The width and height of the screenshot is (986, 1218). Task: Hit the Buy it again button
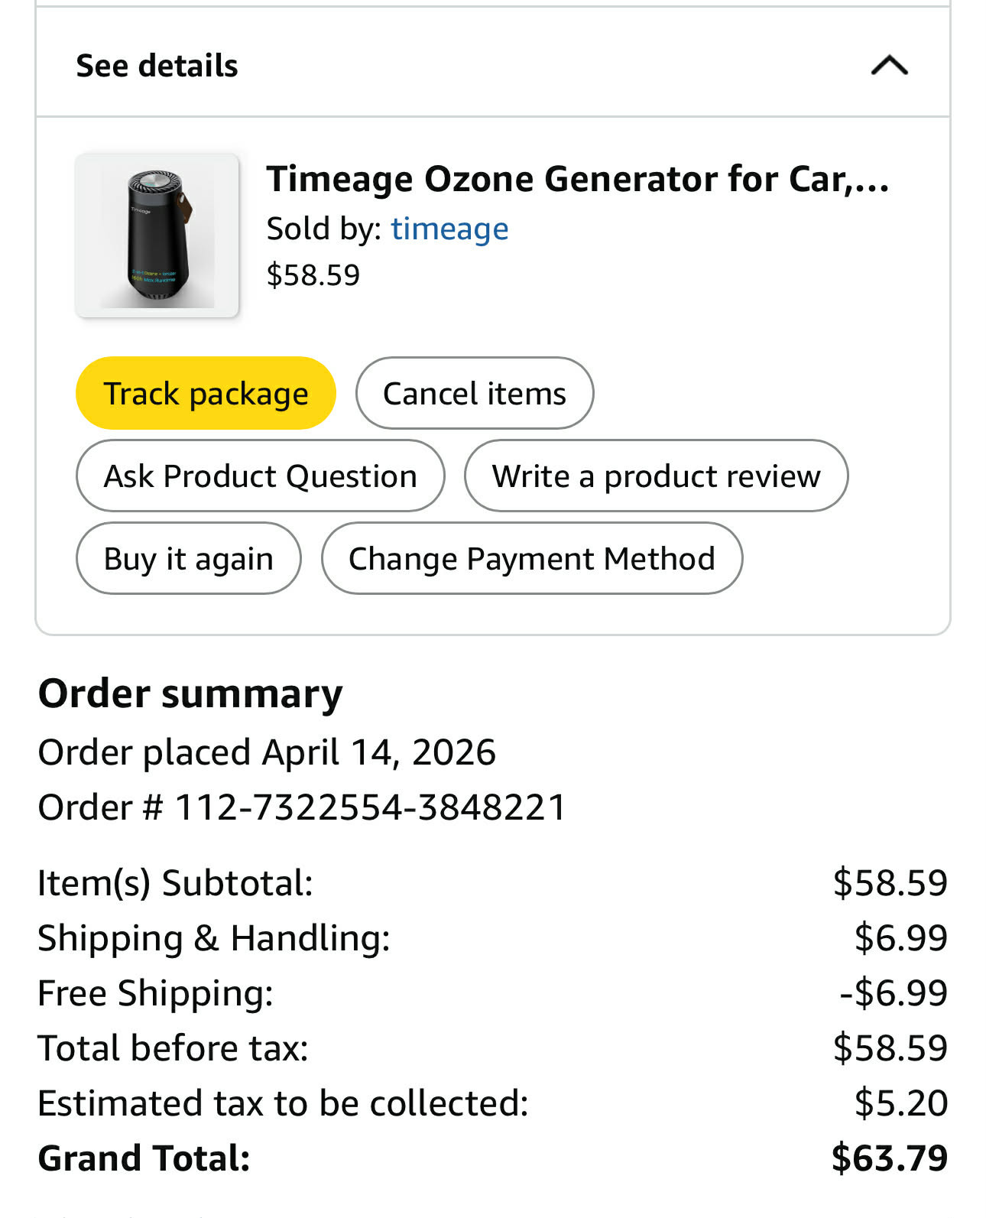(x=188, y=559)
